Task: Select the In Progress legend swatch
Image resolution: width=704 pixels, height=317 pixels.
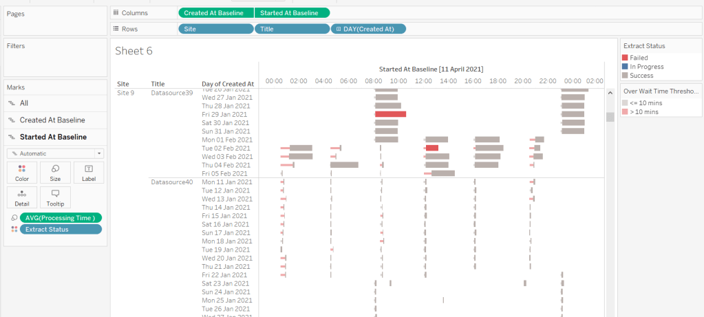Action: click(x=625, y=67)
